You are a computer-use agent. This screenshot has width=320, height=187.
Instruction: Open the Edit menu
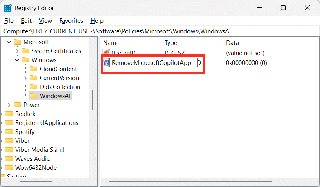point(26,21)
